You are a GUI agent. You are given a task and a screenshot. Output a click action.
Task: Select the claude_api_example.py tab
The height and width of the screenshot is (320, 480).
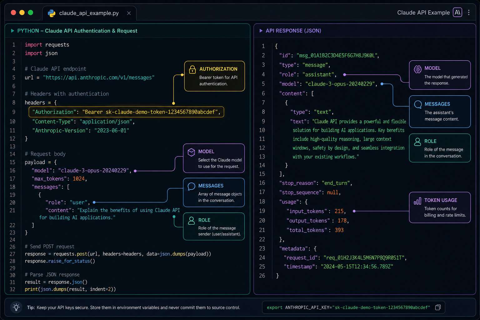coord(89,13)
